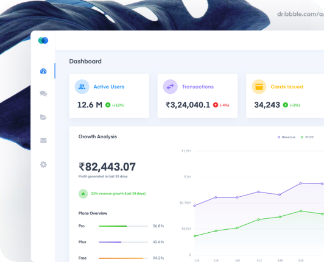
Task: Click the overlapping-circles app logo
Action: pos(43,40)
